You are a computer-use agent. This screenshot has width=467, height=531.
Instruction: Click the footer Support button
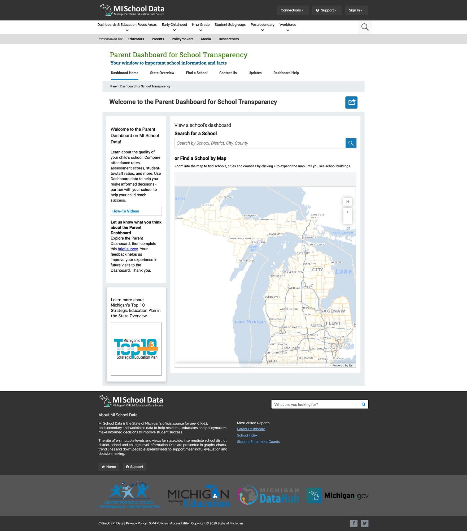click(x=134, y=467)
